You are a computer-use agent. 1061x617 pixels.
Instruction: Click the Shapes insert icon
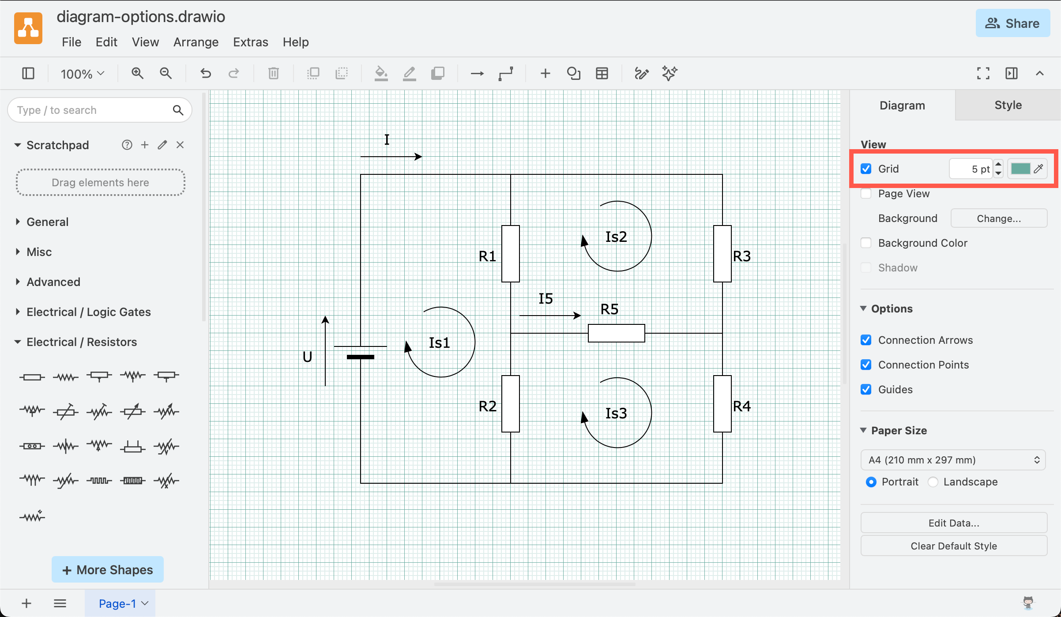(574, 73)
